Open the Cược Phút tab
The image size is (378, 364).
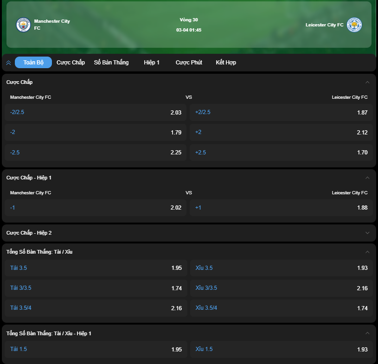189,63
